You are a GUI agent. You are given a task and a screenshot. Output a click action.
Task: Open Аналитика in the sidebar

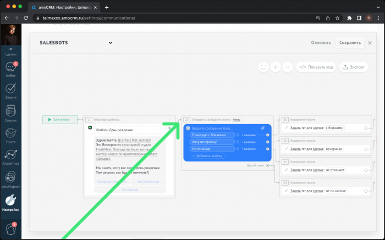tap(10, 157)
